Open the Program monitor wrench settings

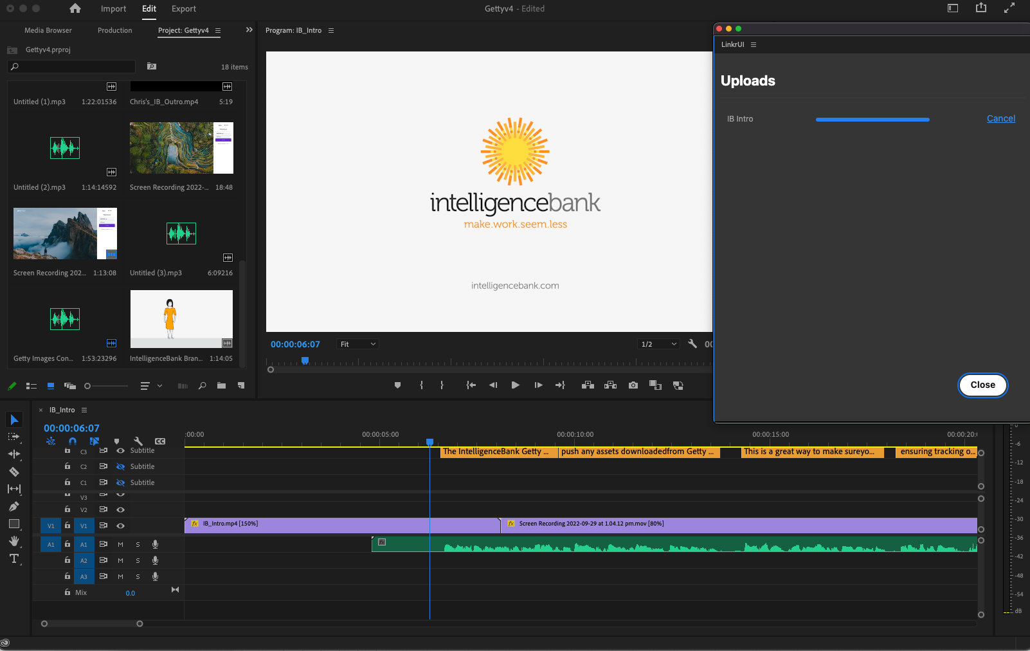692,344
